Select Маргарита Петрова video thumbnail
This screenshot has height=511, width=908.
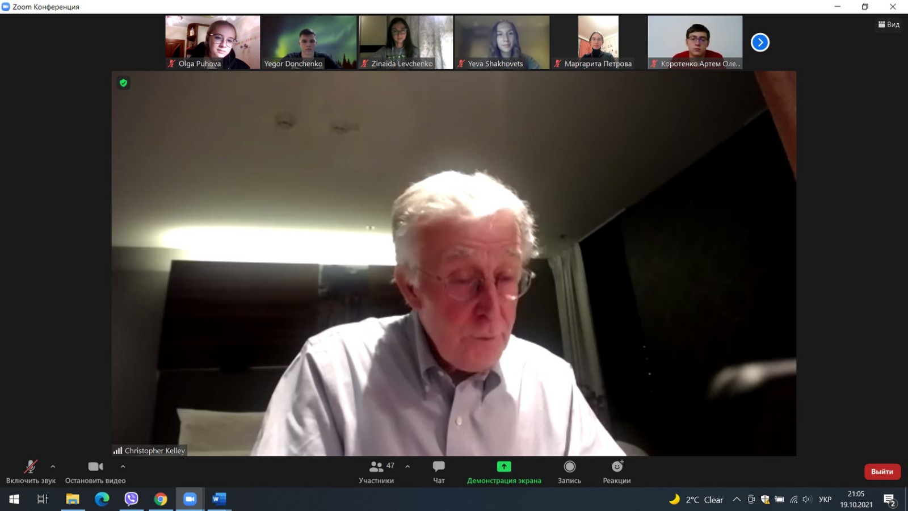599,42
